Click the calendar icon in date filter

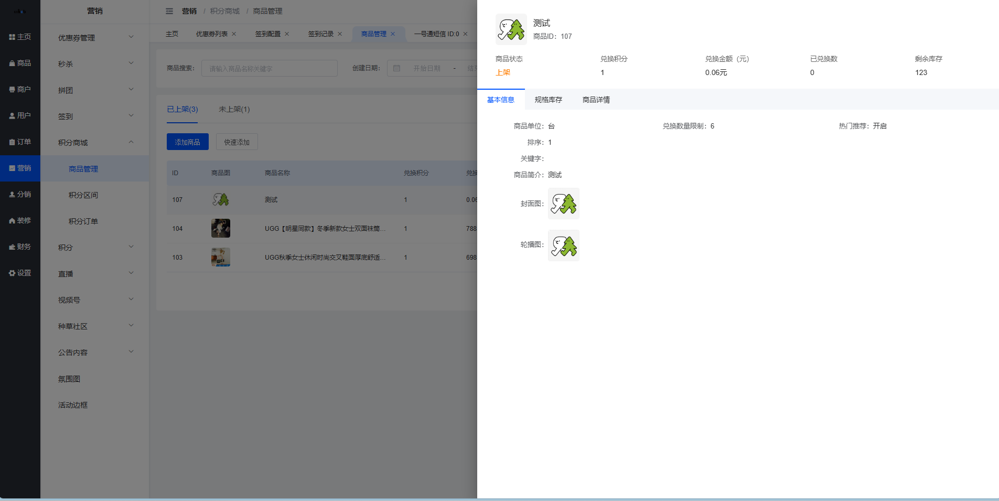(x=397, y=68)
